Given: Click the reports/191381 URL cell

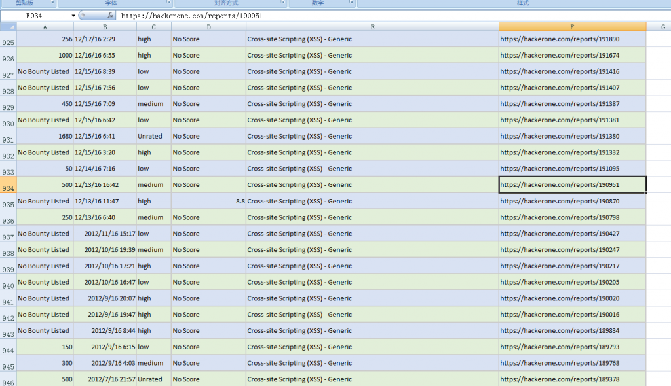Looking at the screenshot, I should [x=572, y=120].
